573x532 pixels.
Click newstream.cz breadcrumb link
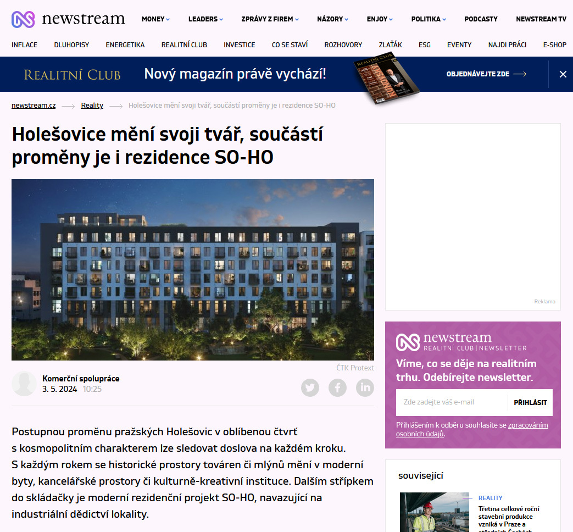point(34,106)
